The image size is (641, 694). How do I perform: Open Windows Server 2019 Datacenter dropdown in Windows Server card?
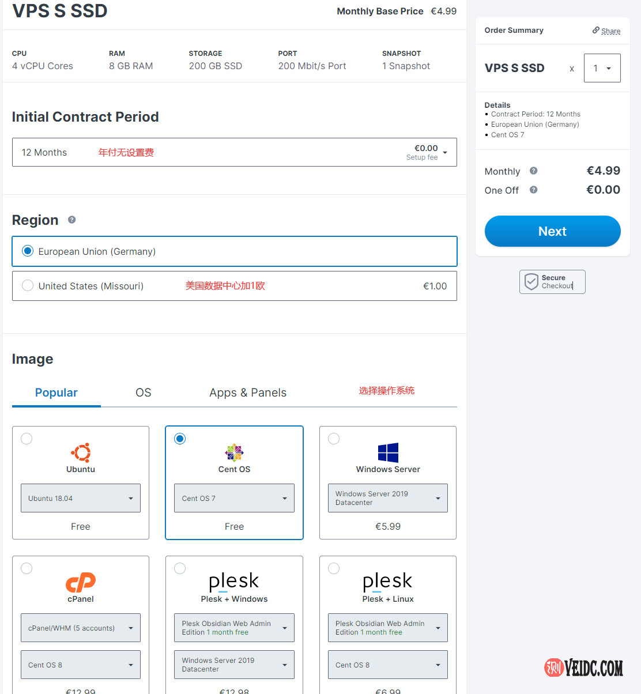(x=388, y=498)
